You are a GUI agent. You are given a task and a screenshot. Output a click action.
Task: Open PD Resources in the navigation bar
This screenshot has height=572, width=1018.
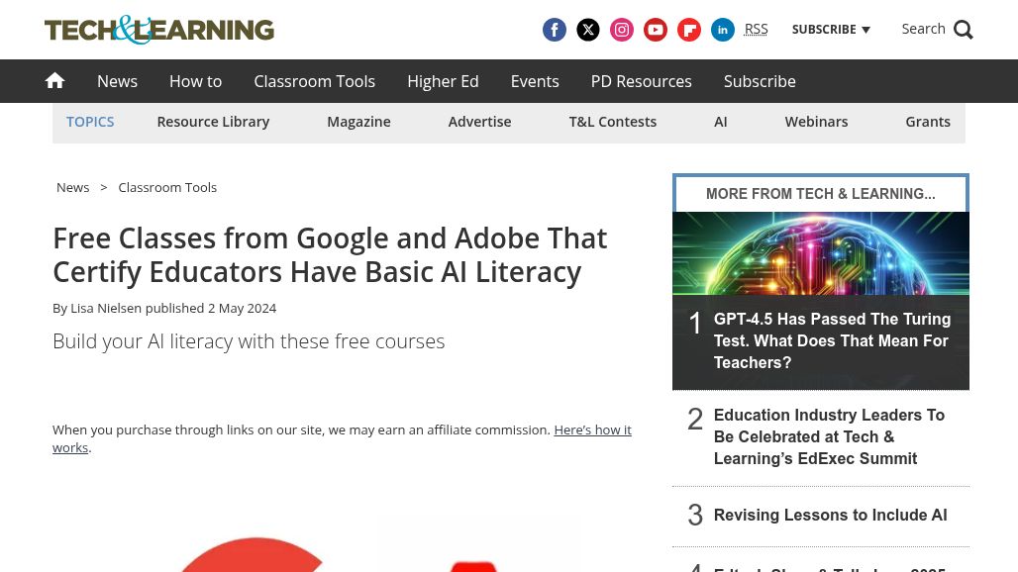tap(642, 81)
